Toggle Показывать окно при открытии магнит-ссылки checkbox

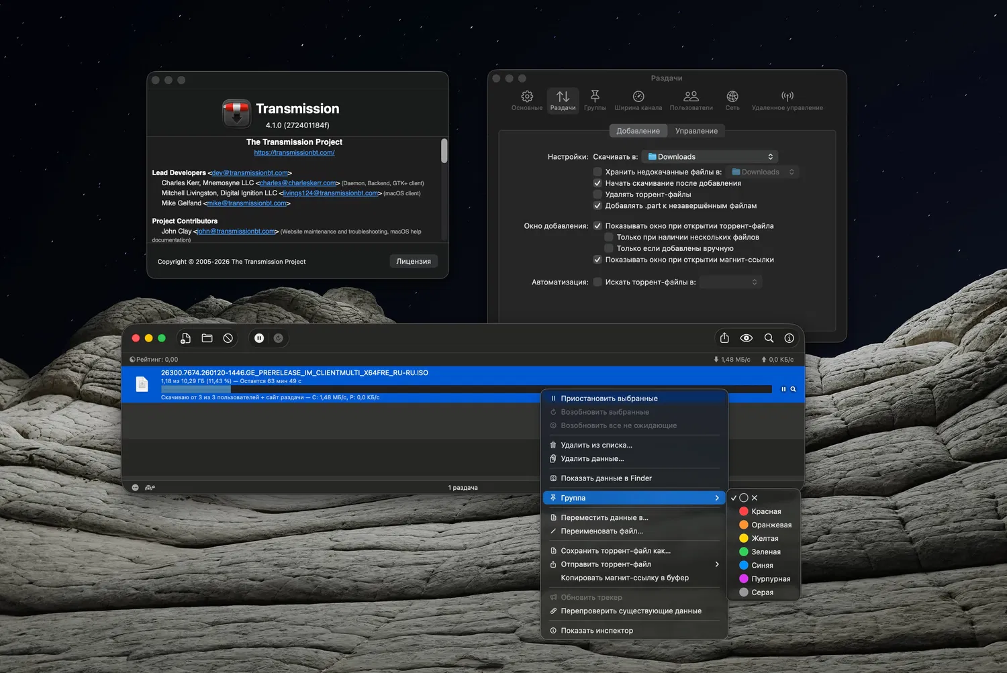(597, 260)
